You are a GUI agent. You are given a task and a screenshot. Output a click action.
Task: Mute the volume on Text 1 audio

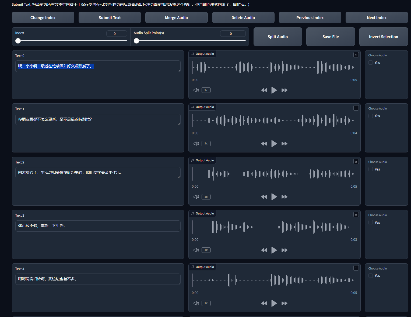[x=196, y=144]
